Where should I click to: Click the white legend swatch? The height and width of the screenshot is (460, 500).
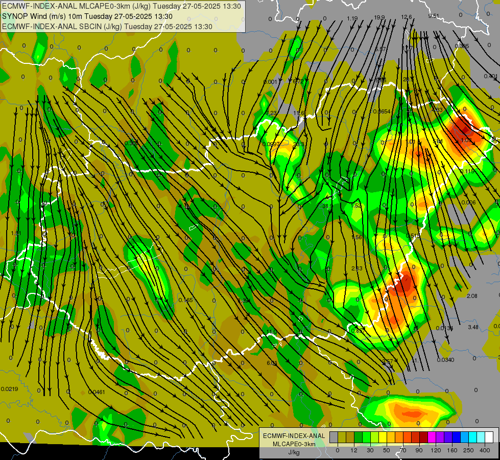489,438
